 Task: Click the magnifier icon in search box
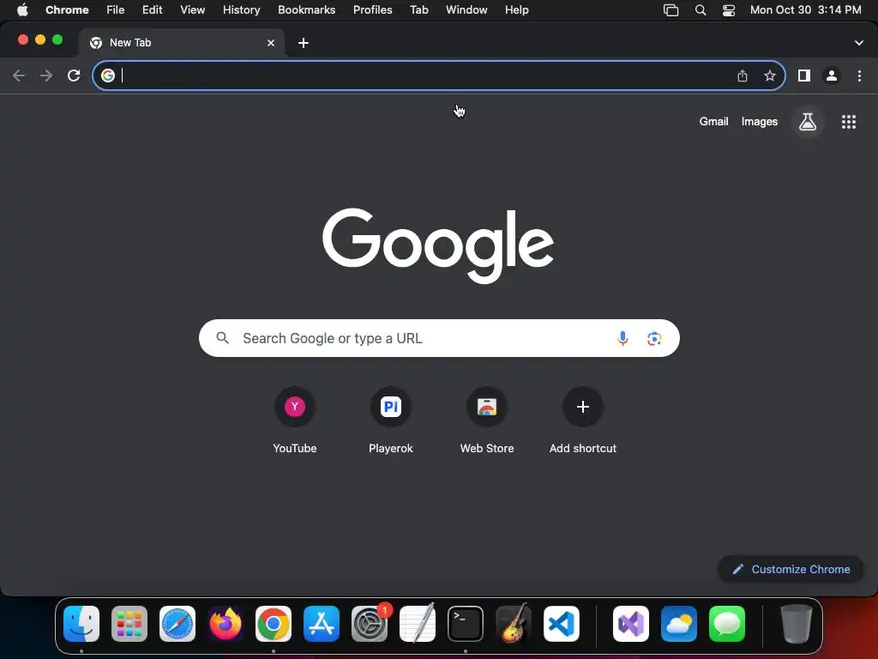(x=223, y=338)
